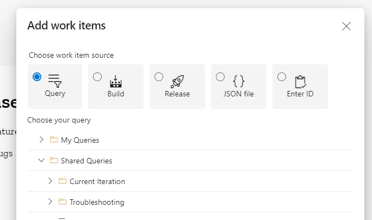
Task: Expand the My Queries folder chevron
Action: pyautogui.click(x=41, y=140)
